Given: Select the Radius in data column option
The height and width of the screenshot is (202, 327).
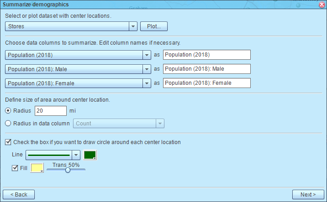Looking at the screenshot, I should tap(8, 124).
